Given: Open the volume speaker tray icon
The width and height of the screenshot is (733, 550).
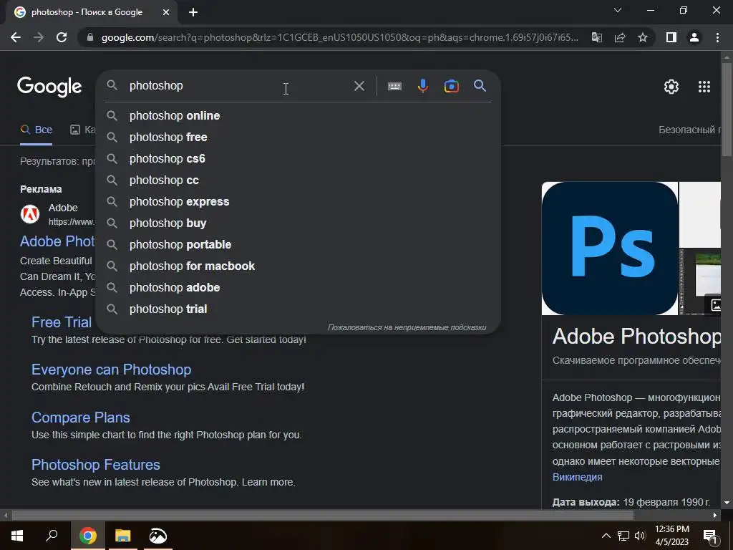Looking at the screenshot, I should pos(640,536).
